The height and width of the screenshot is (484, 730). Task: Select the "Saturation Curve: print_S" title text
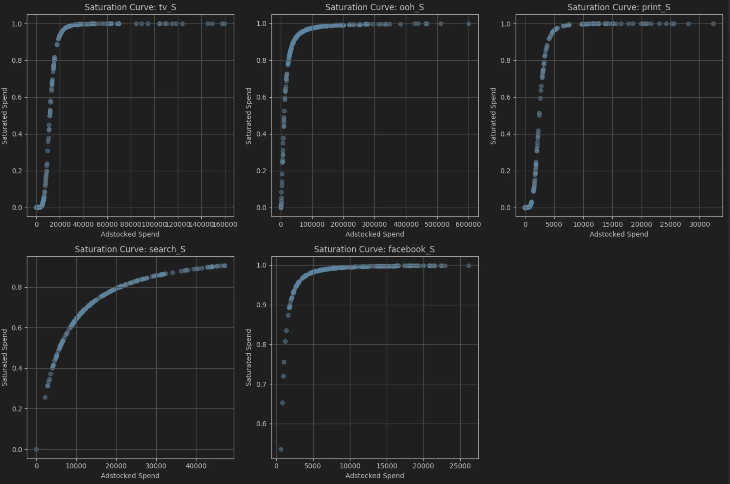click(619, 7)
